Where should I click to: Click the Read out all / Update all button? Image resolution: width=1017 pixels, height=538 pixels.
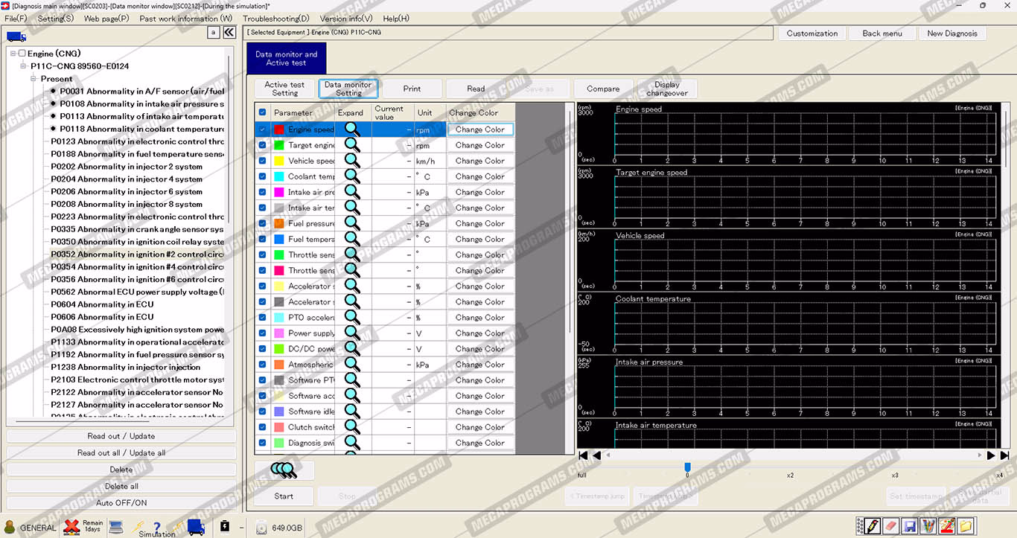[121, 452]
